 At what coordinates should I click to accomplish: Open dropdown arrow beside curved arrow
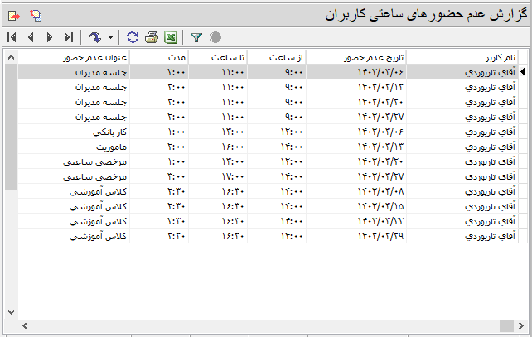[x=109, y=38]
